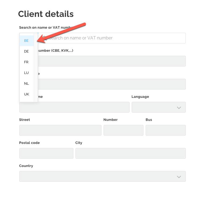Expand the Language chevron arrow
This screenshot has width=208, height=197.
pyautogui.click(x=179, y=108)
